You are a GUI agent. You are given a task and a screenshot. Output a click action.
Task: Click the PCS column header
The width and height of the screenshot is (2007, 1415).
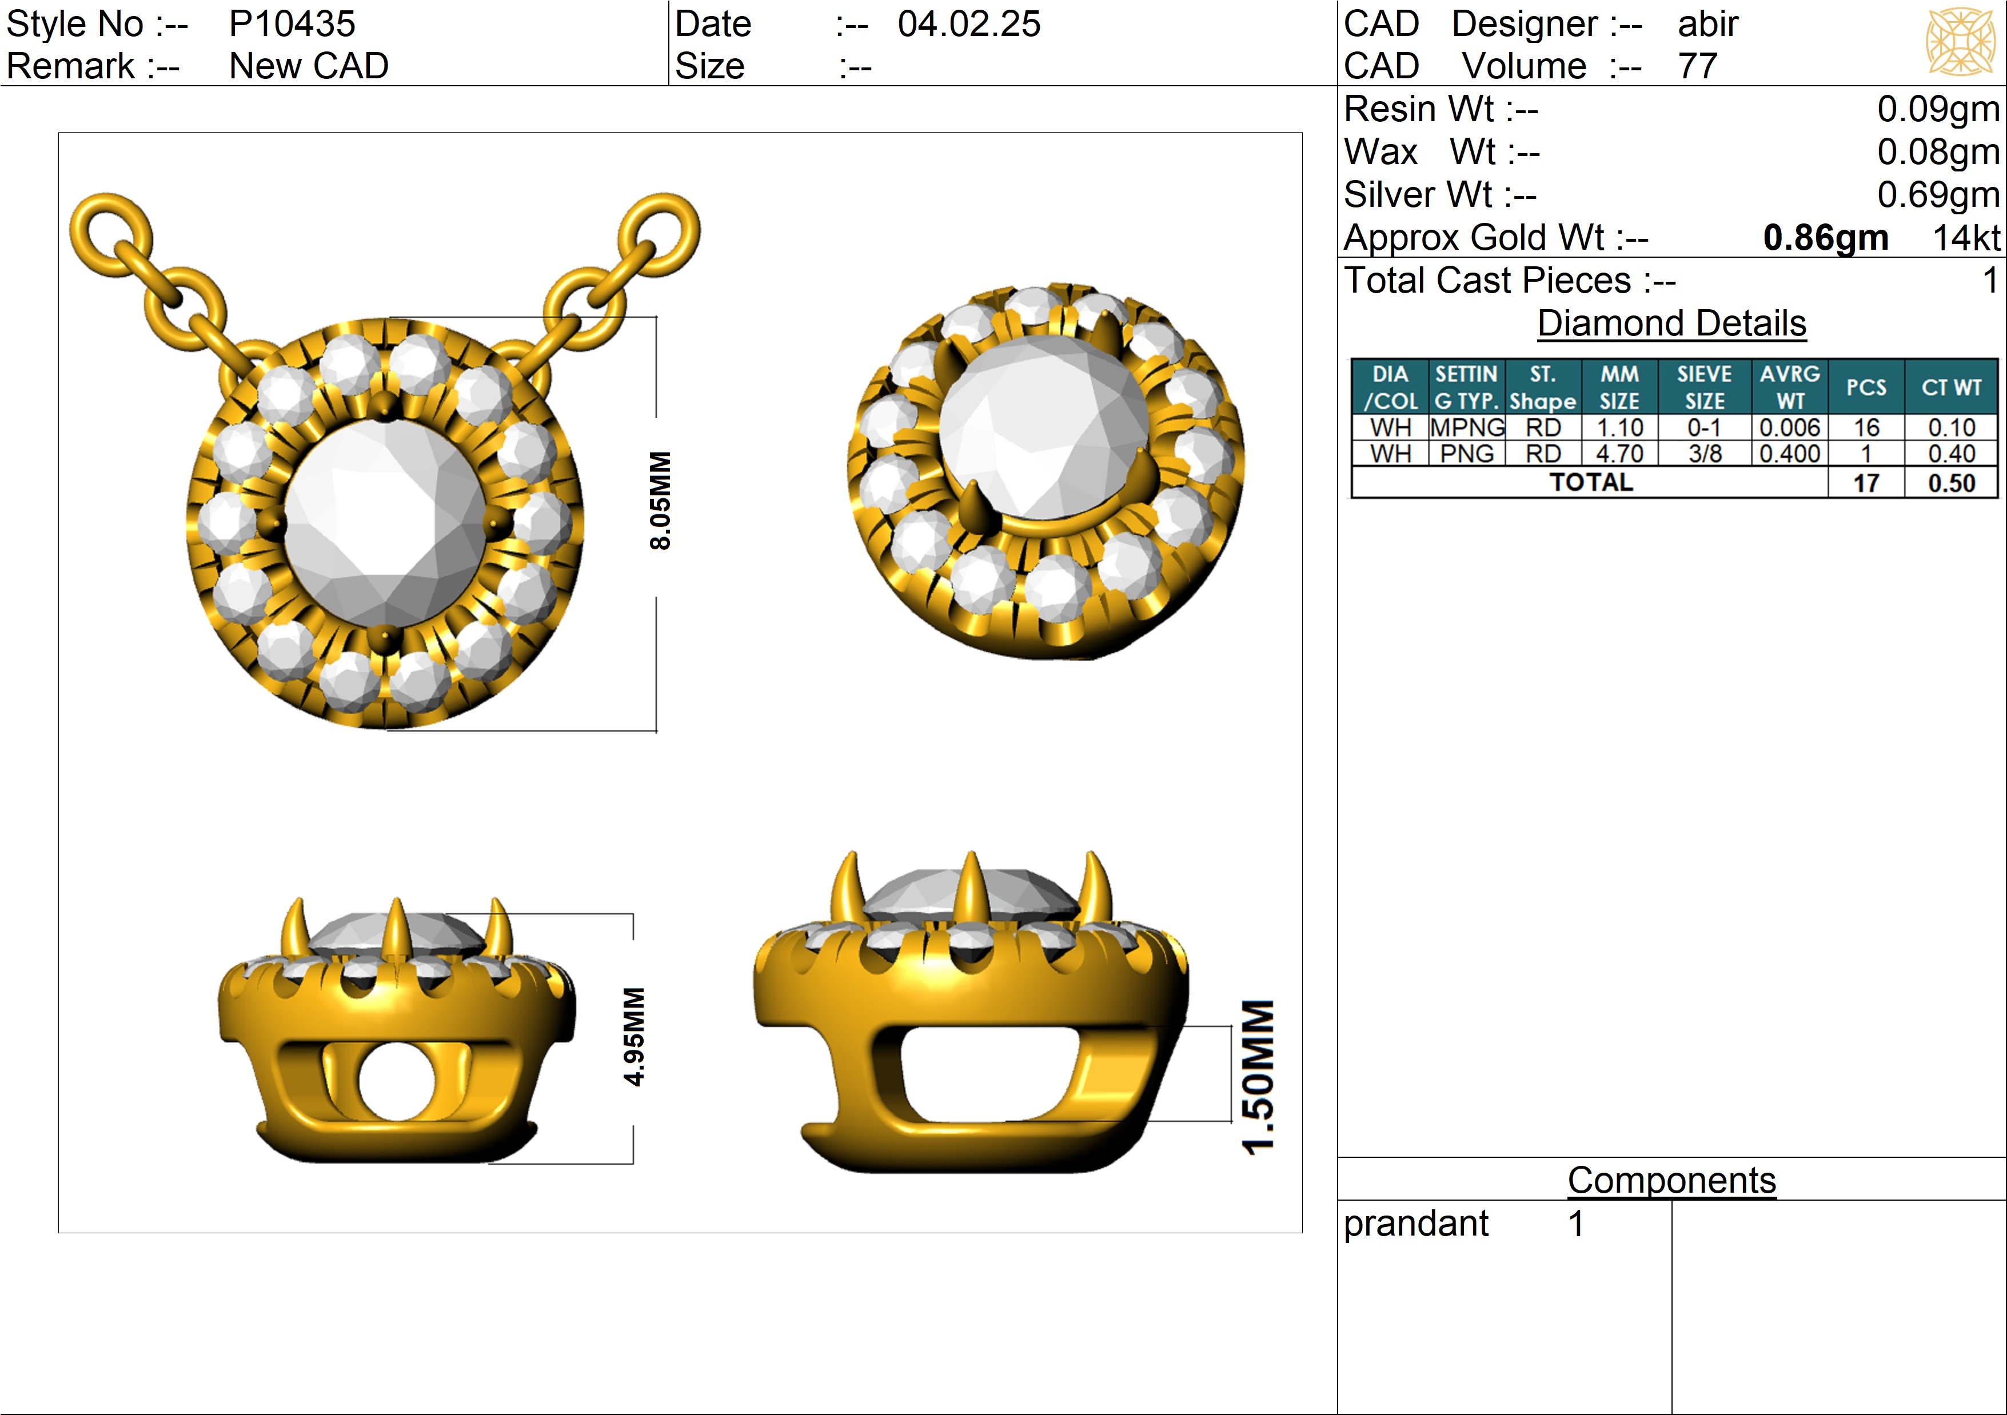pyautogui.click(x=1865, y=387)
